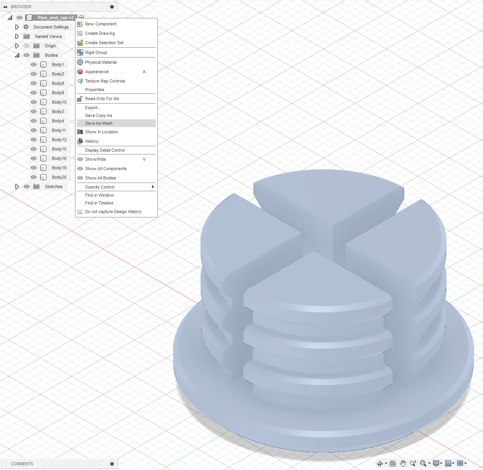Screen dimensions: 483x470
Task: Select Show/Hide menu entry
Action: point(116,159)
